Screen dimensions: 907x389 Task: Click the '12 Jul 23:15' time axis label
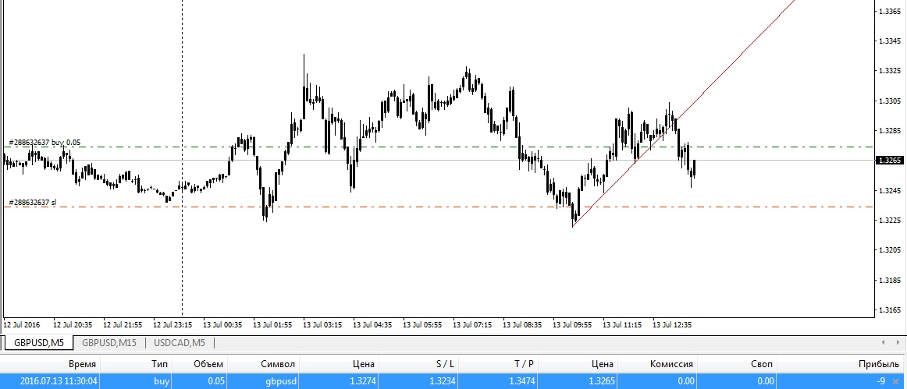coord(173,325)
